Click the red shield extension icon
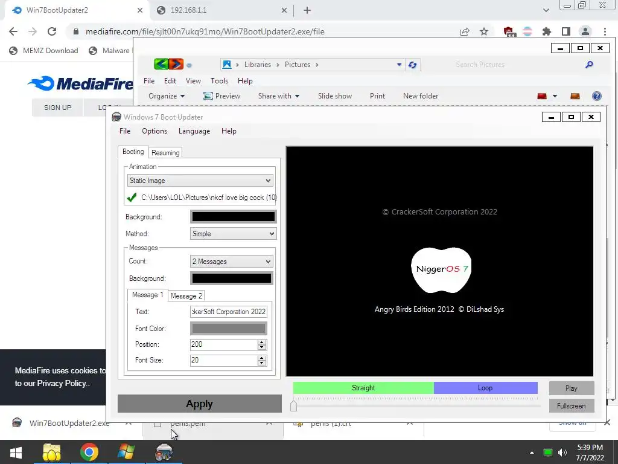This screenshot has height=464, width=618. [x=508, y=31]
